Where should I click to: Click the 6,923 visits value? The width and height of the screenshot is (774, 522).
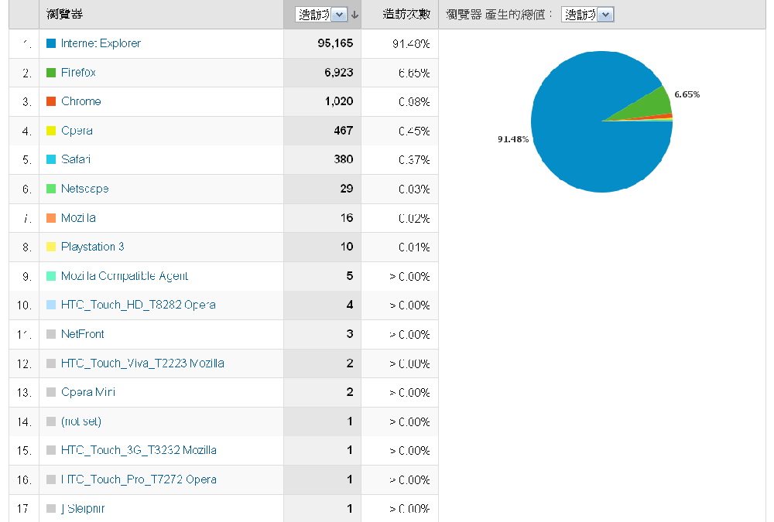[339, 73]
